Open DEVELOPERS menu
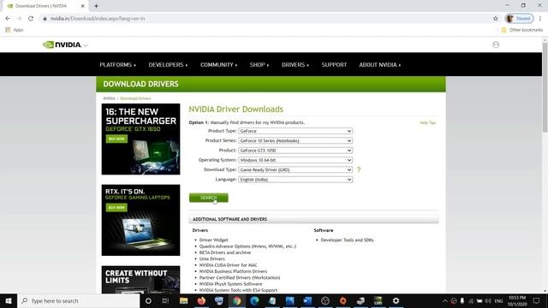This screenshot has width=548, height=308. point(168,65)
